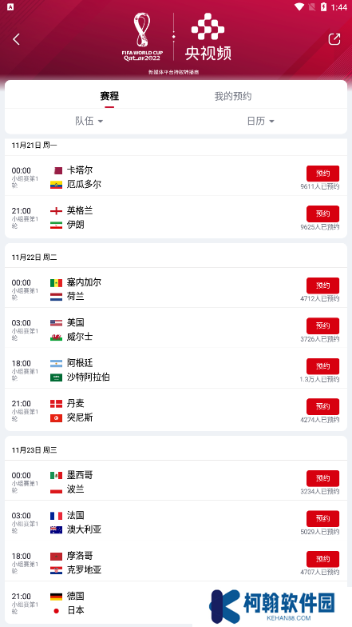This screenshot has width=352, height=627.
Task: Switch to the 我的预约 tab
Action: [x=233, y=96]
